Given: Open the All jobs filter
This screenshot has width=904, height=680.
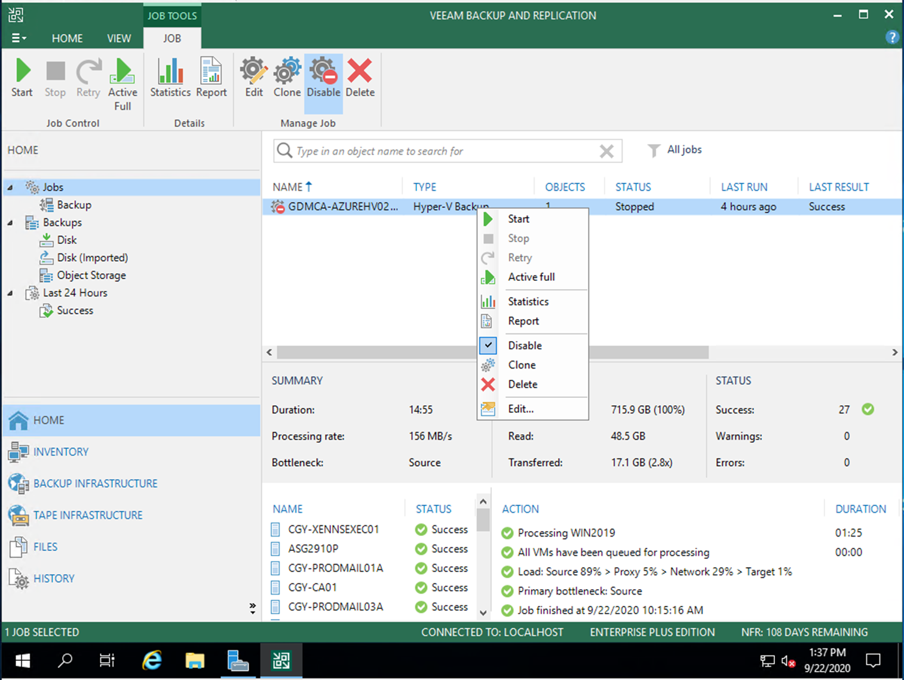Looking at the screenshot, I should point(675,150).
